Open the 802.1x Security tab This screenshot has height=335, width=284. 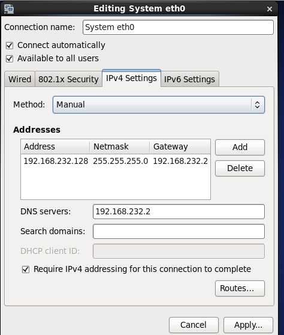coord(68,79)
